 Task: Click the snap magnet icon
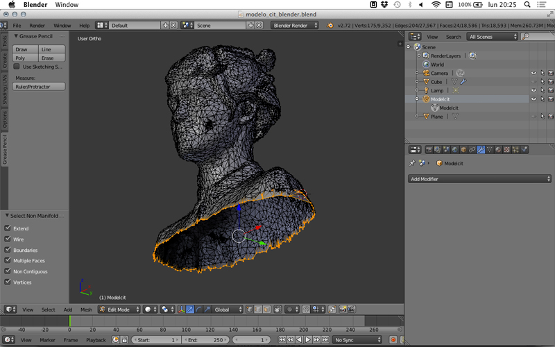tap(306, 310)
